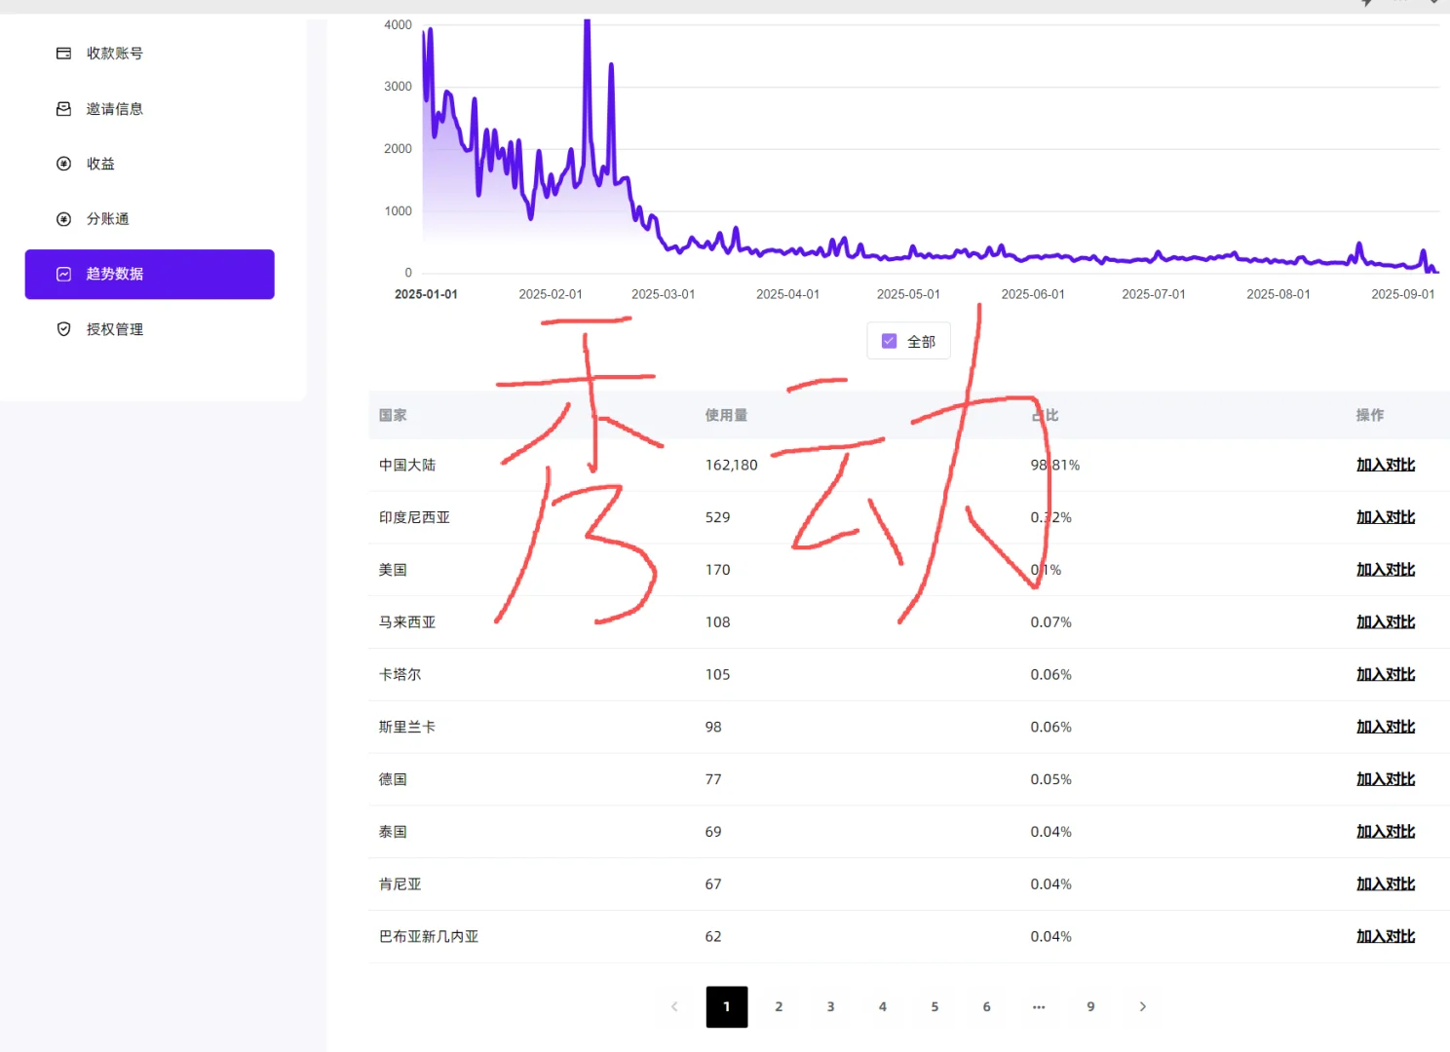Screen dimensions: 1450x1052
Task: Open the 收益 sidebar menu item
Action: click(99, 163)
